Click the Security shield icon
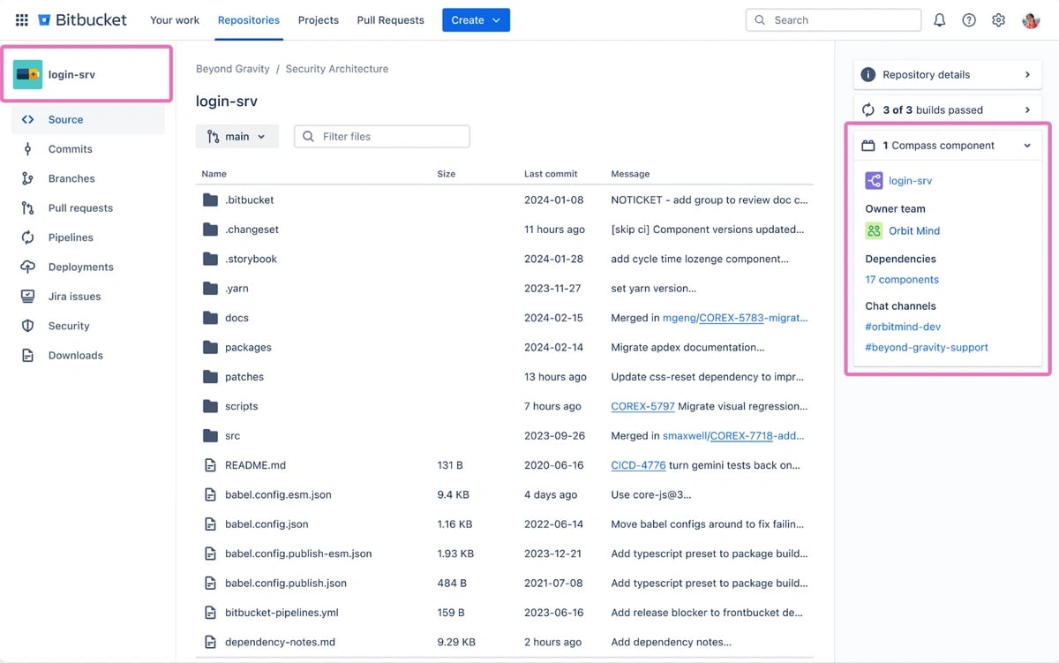1059x663 pixels. click(x=27, y=326)
